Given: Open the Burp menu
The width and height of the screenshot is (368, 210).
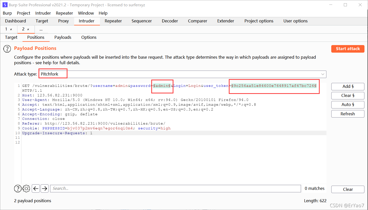Looking at the screenshot, I should (7, 13).
